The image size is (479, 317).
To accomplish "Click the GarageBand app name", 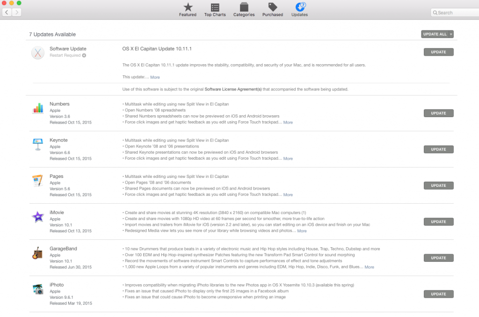I will click(63, 249).
